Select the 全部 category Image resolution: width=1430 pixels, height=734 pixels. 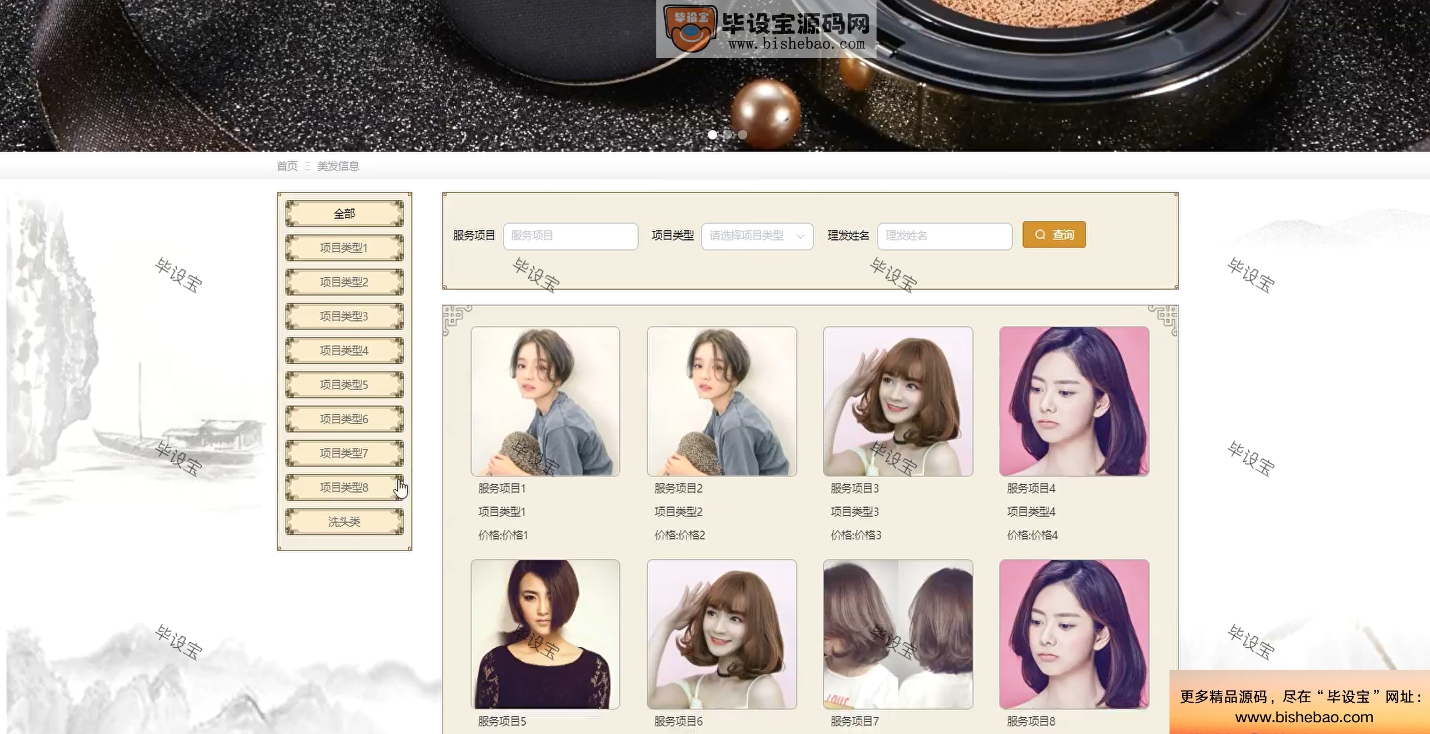click(x=344, y=214)
